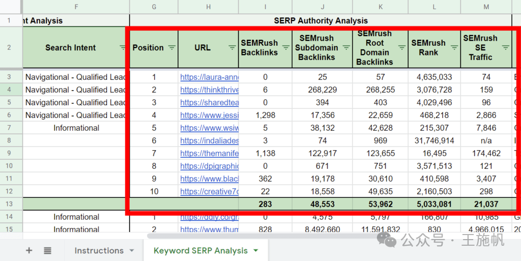Open filter for SEMrush Root Domain Backlinks
The image size is (521, 261).
(402, 47)
